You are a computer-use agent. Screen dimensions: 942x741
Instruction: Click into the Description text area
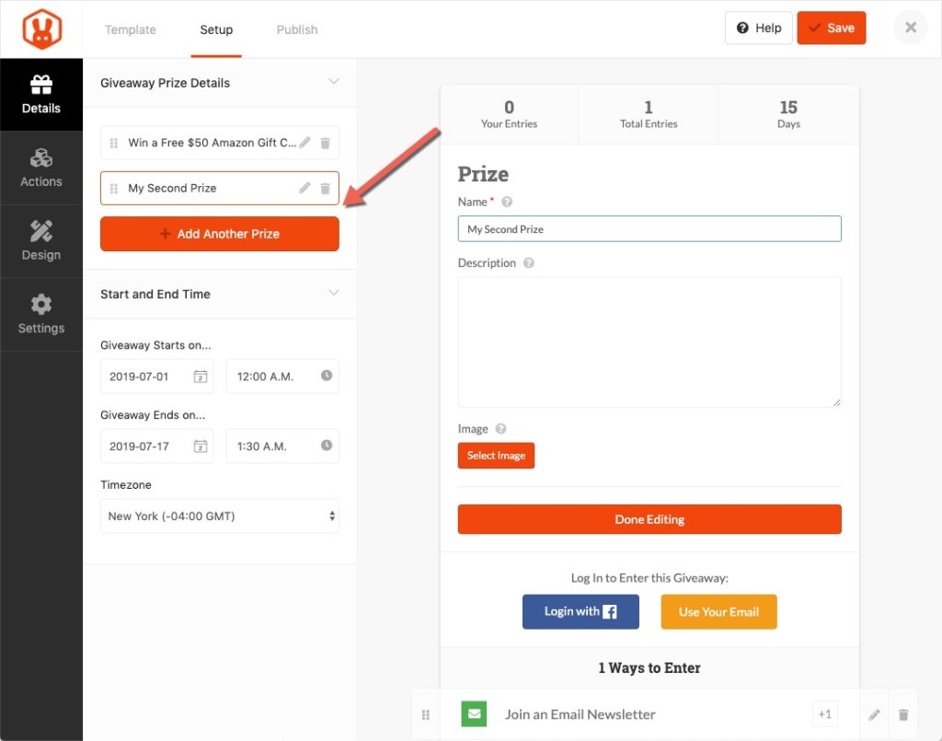(x=649, y=342)
